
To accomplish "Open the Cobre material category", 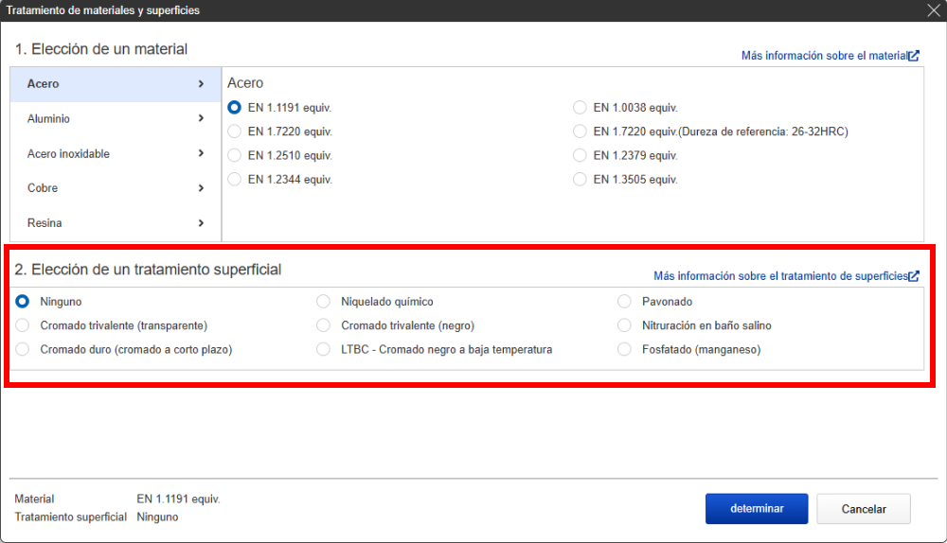I will [x=116, y=188].
